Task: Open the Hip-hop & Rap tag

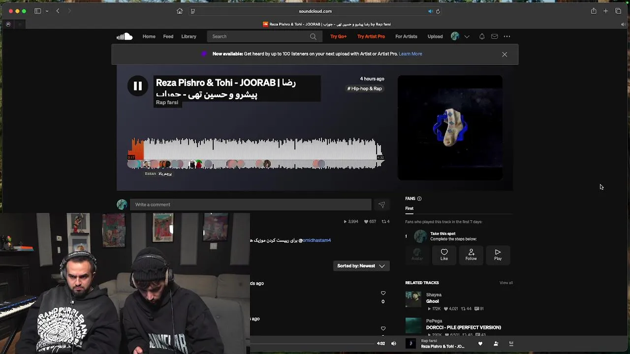Action: click(x=365, y=88)
